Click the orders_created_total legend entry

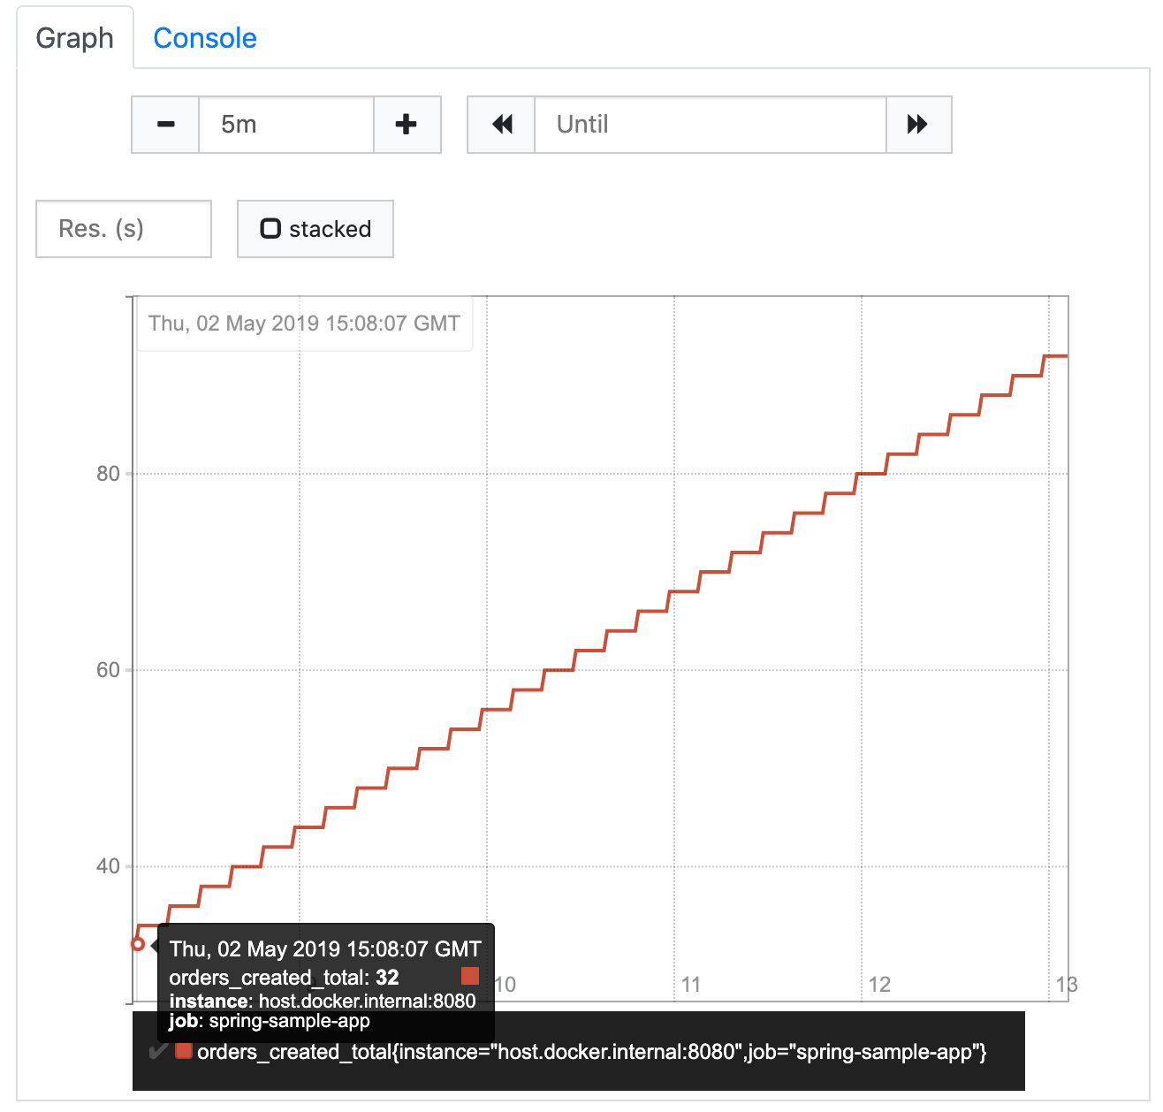pyautogui.click(x=591, y=1052)
